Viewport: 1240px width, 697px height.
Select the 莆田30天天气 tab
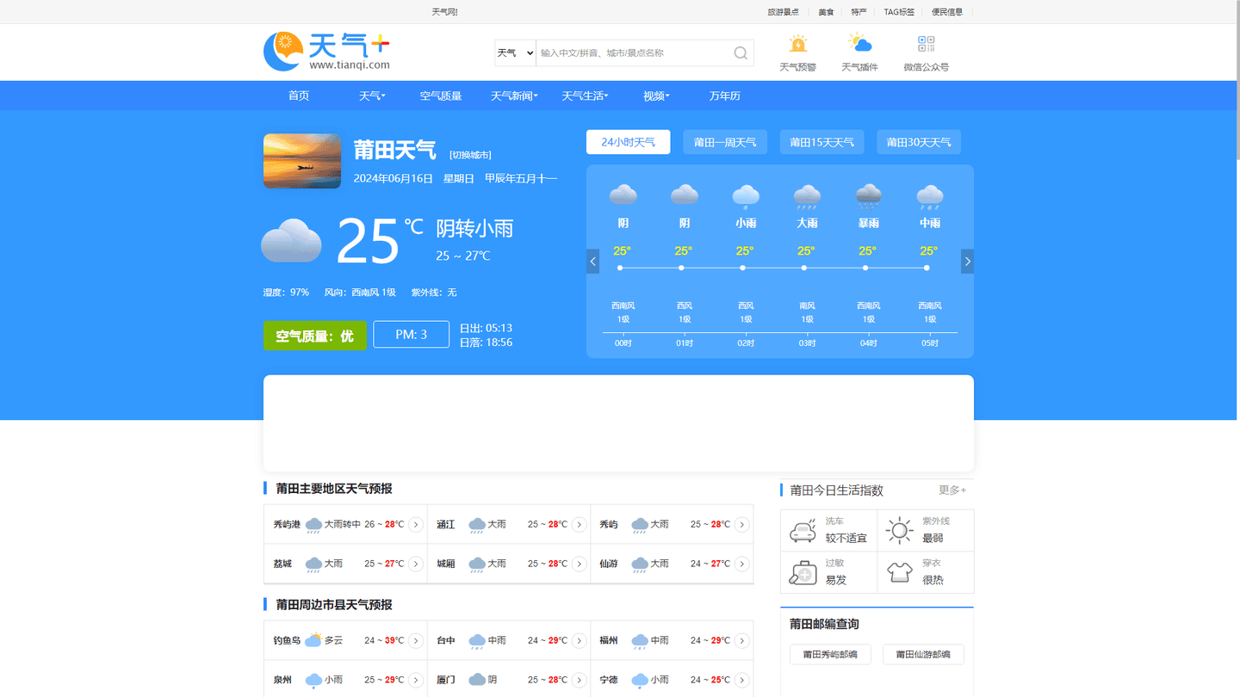click(919, 142)
